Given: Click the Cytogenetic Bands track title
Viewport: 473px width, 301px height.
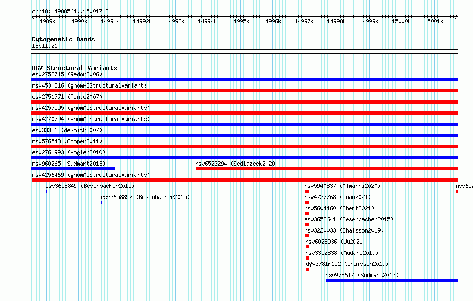Looking at the screenshot, I should 63,39.
